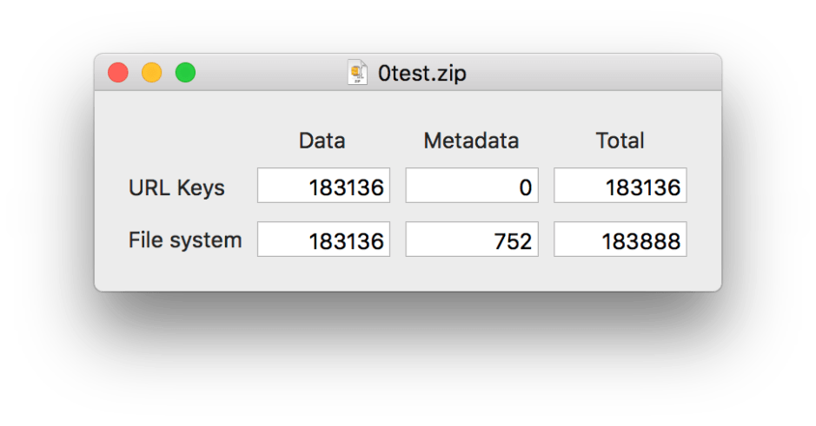The width and height of the screenshot is (816, 426).
Task: Click the Metadata column header label
Action: 471,141
